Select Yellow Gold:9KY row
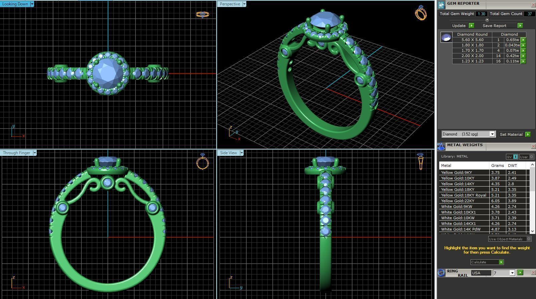This screenshot has height=299, width=536. pos(484,173)
